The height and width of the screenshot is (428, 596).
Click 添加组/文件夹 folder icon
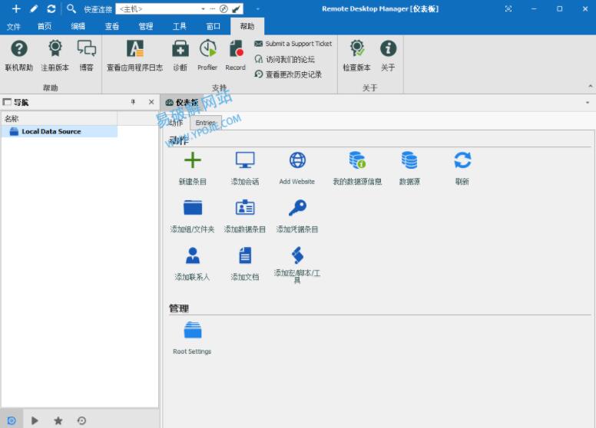pyautogui.click(x=192, y=208)
